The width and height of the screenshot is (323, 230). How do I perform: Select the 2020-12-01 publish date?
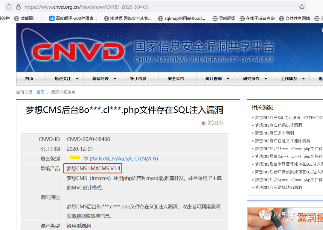coord(80,149)
